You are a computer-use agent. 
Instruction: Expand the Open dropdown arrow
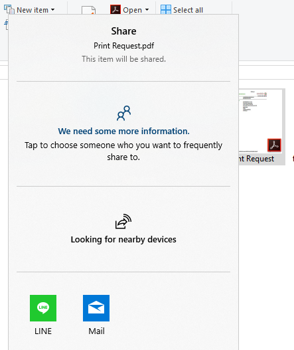pyautogui.click(x=147, y=10)
